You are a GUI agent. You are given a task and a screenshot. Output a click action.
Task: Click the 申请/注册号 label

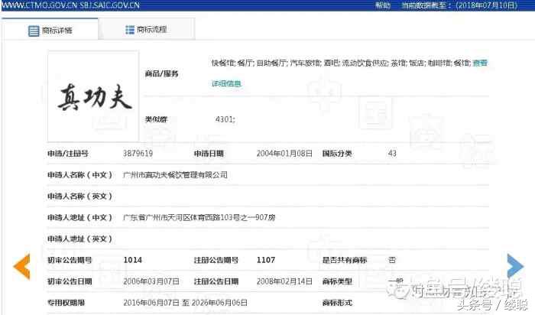(68, 153)
